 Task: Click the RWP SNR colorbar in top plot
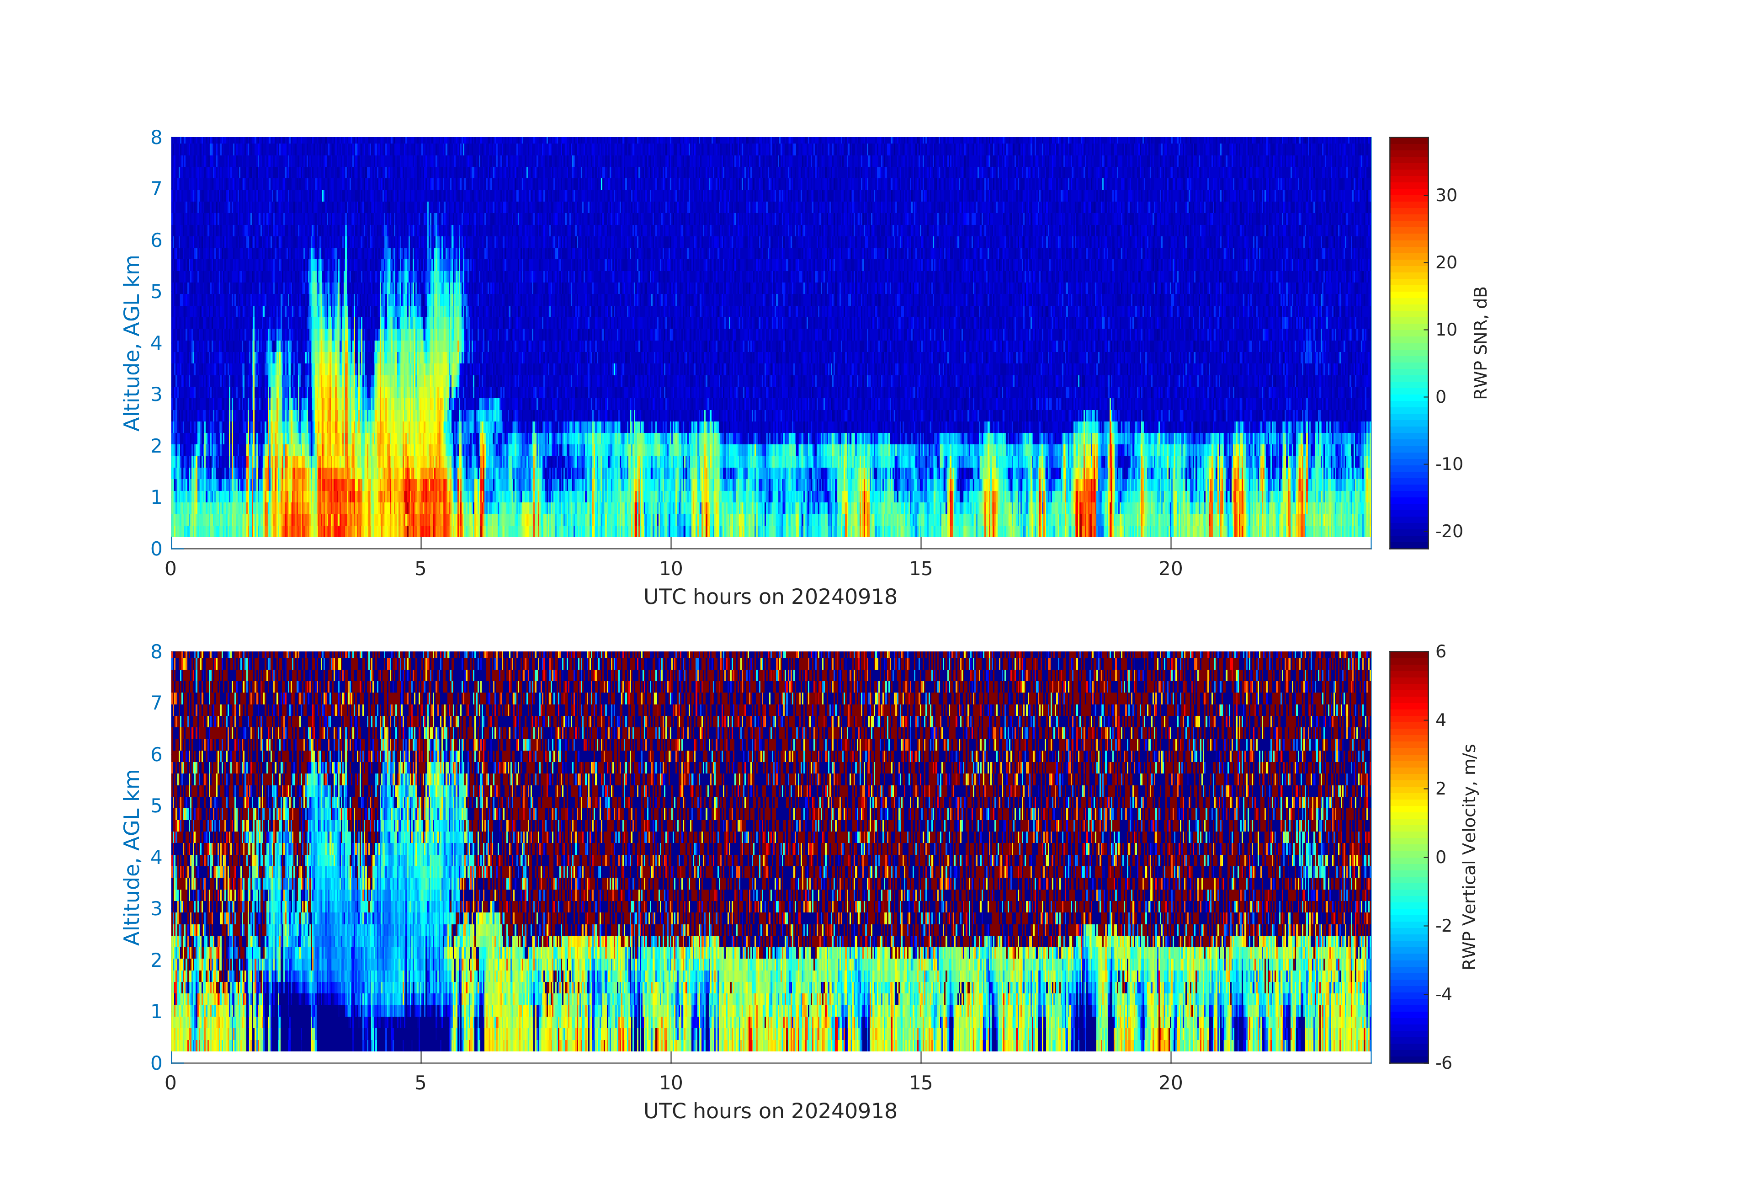click(x=1408, y=342)
